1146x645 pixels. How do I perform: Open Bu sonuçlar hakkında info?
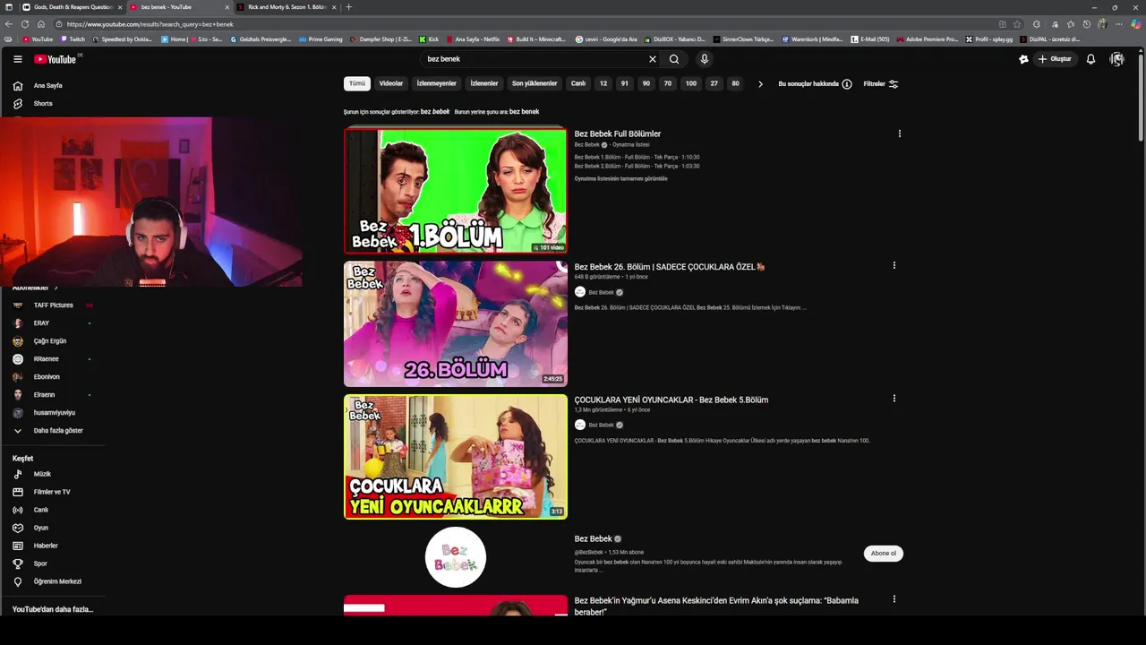coord(815,84)
